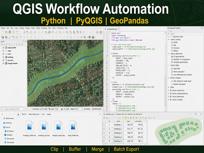Image resolution: width=204 pixels, height=153 pixels.
Task: Click the EPSG:4326 CRS status icon
Action: tap(93, 109)
